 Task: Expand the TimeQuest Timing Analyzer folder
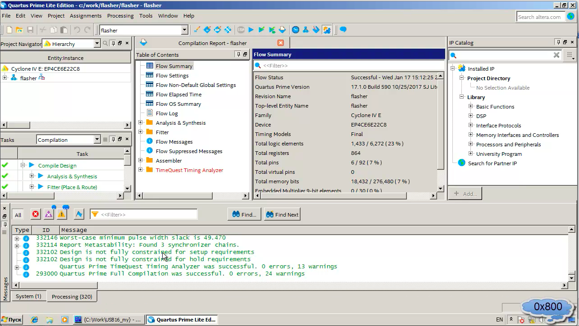140,170
